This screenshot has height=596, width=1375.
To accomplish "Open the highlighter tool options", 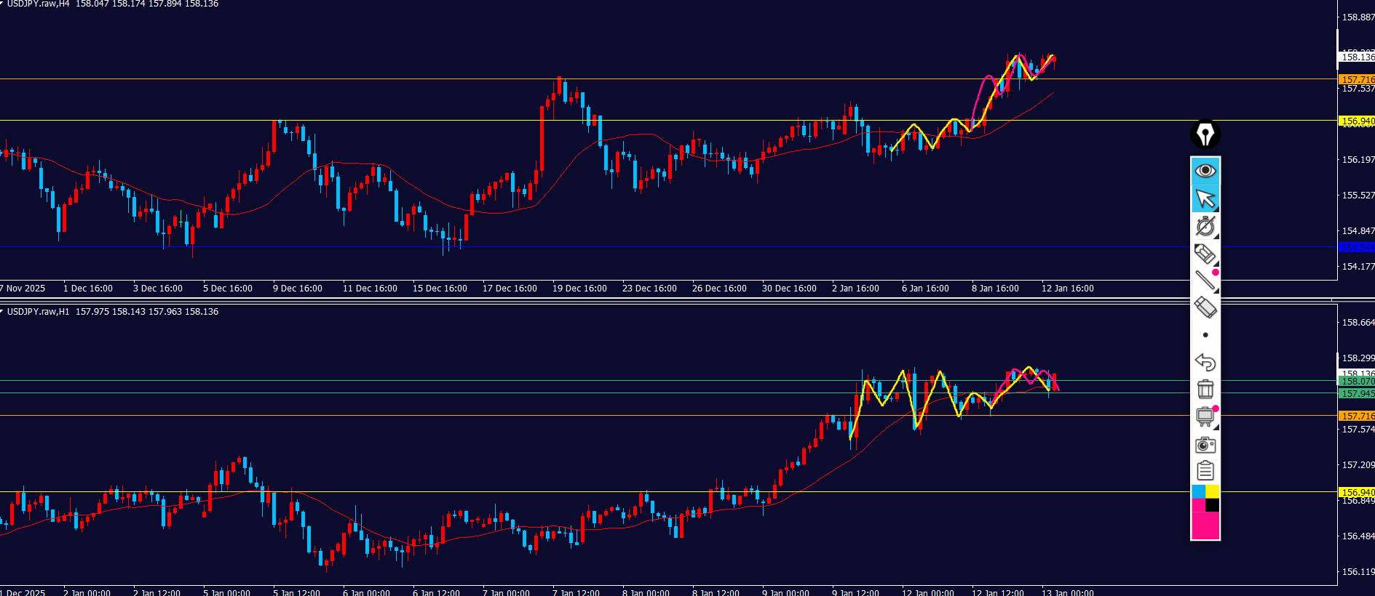I will (1205, 254).
